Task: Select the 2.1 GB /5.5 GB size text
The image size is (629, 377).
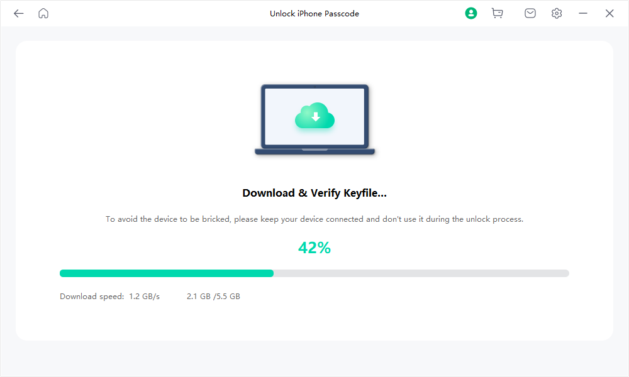Action: [214, 296]
